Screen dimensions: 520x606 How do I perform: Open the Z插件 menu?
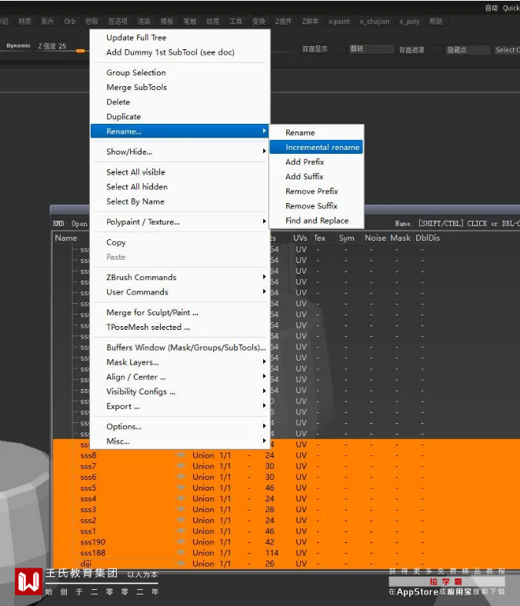pyautogui.click(x=283, y=22)
